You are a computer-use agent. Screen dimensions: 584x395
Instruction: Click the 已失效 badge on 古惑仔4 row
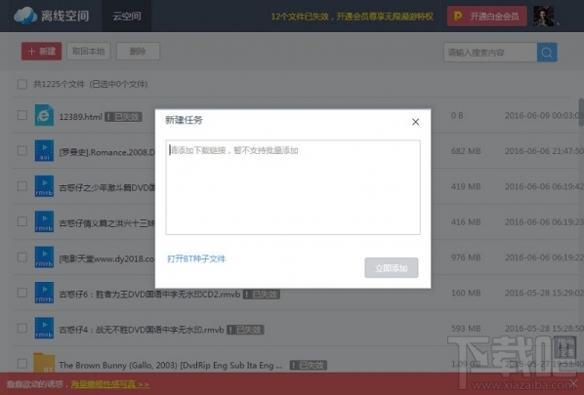(x=245, y=330)
